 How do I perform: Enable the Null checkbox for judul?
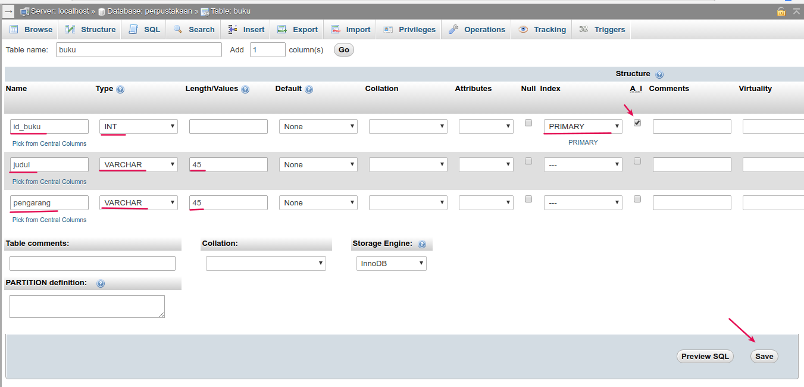pos(528,161)
